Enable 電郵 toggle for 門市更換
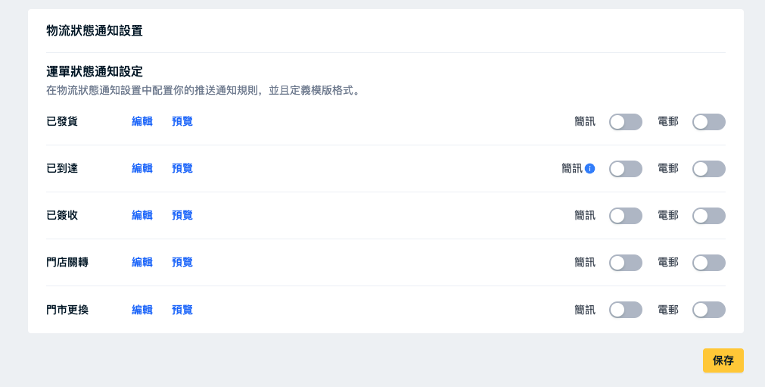The height and width of the screenshot is (387, 765). point(709,310)
